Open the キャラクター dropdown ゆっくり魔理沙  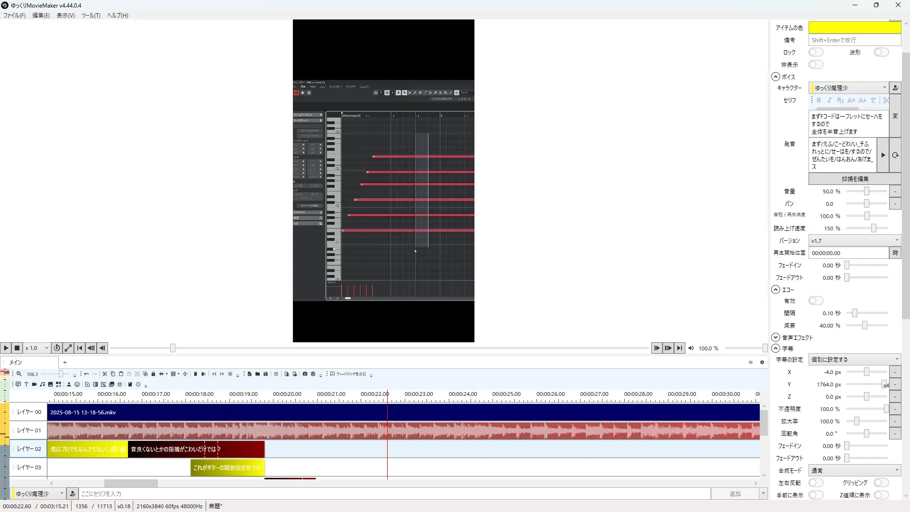pyautogui.click(x=848, y=88)
